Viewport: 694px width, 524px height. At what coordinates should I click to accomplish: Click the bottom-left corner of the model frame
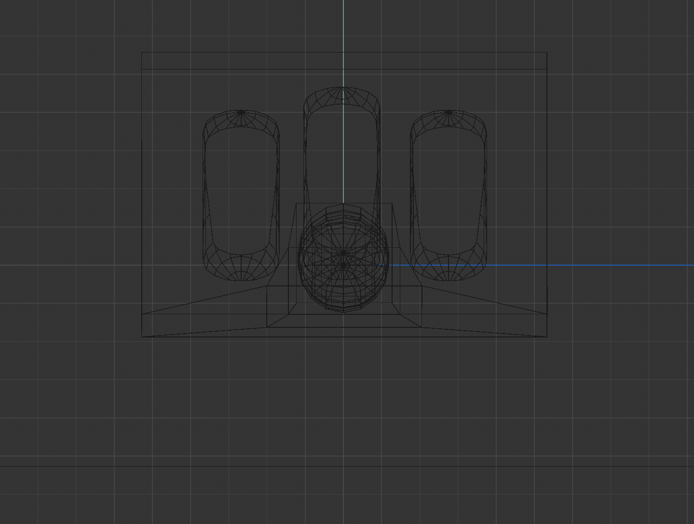point(142,336)
